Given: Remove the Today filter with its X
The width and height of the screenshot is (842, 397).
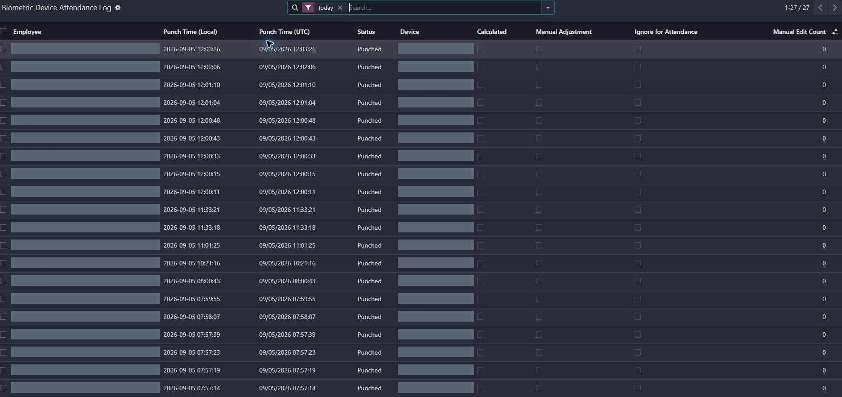Looking at the screenshot, I should point(340,8).
